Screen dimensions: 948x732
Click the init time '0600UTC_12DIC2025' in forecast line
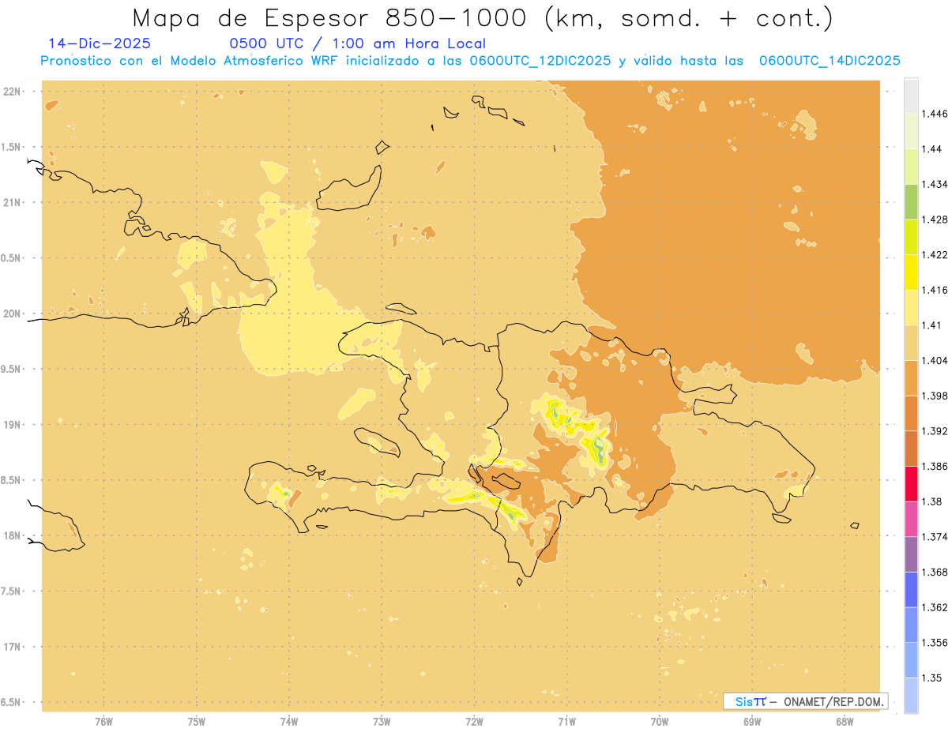coord(540,61)
